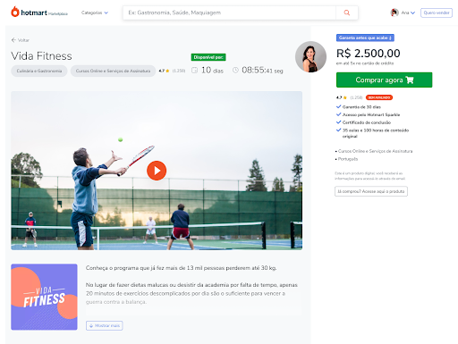
Task: Click the instructor profile photo
Action: click(310, 56)
